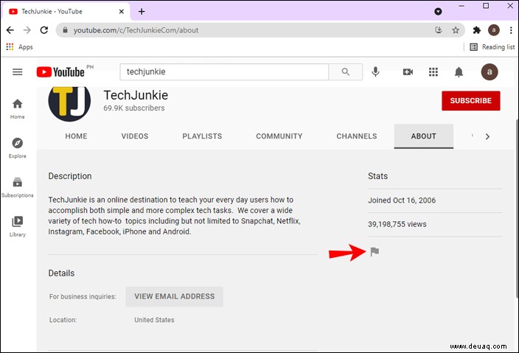Select the TechJunkie - YouTube browser tab
The image size is (519, 353).
[66, 12]
